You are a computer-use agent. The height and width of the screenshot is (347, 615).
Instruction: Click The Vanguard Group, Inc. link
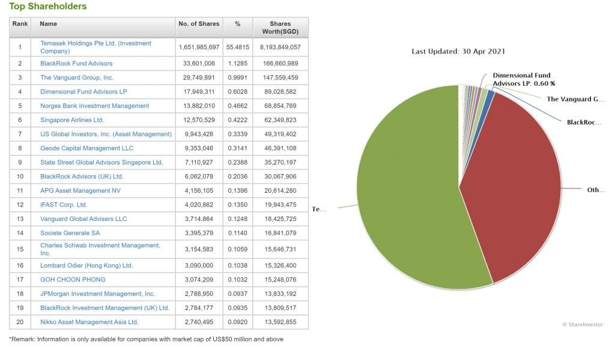pyautogui.click(x=76, y=77)
